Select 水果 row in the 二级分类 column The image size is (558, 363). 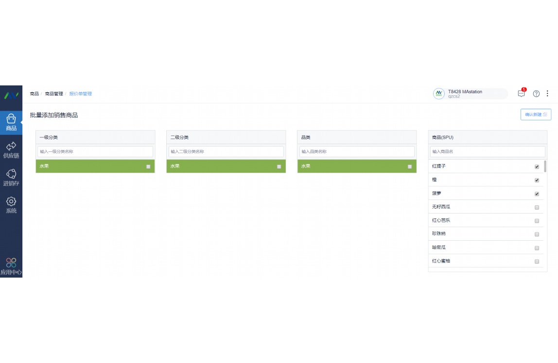coord(219,166)
